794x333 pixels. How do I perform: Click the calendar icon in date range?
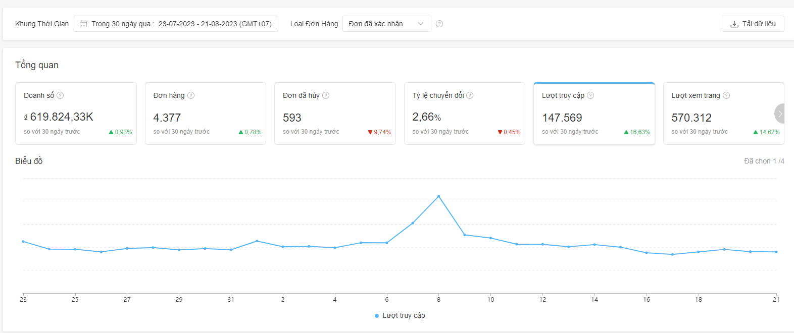pyautogui.click(x=83, y=24)
